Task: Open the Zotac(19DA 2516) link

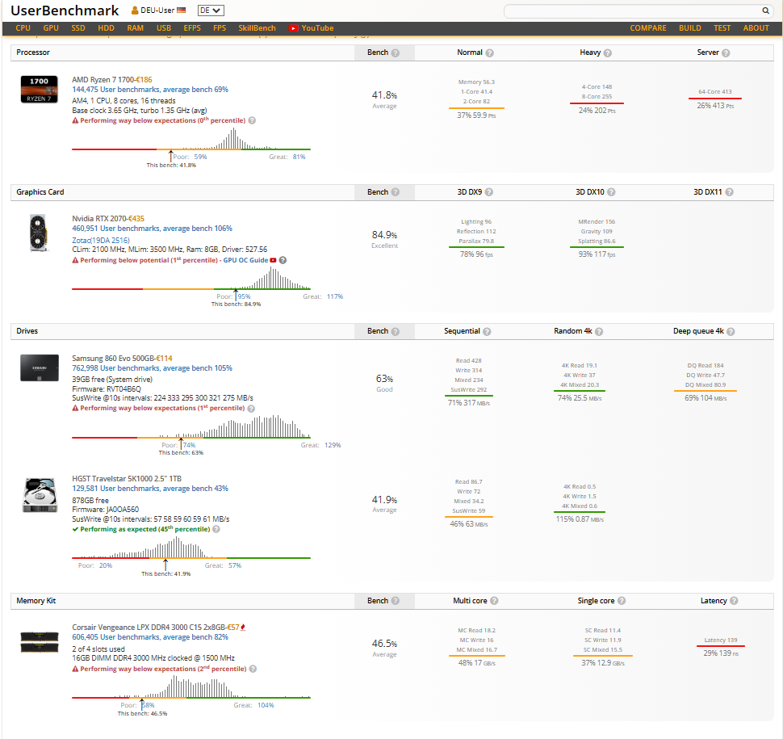Action: [x=100, y=241]
